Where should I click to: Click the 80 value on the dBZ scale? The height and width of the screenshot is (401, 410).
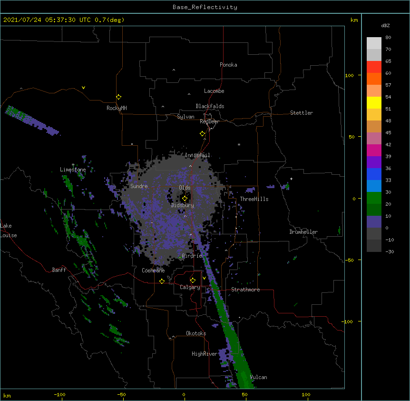tap(388, 38)
